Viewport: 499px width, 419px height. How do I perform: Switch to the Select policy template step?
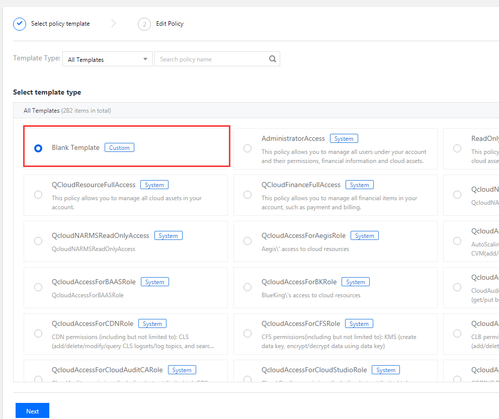click(x=60, y=24)
